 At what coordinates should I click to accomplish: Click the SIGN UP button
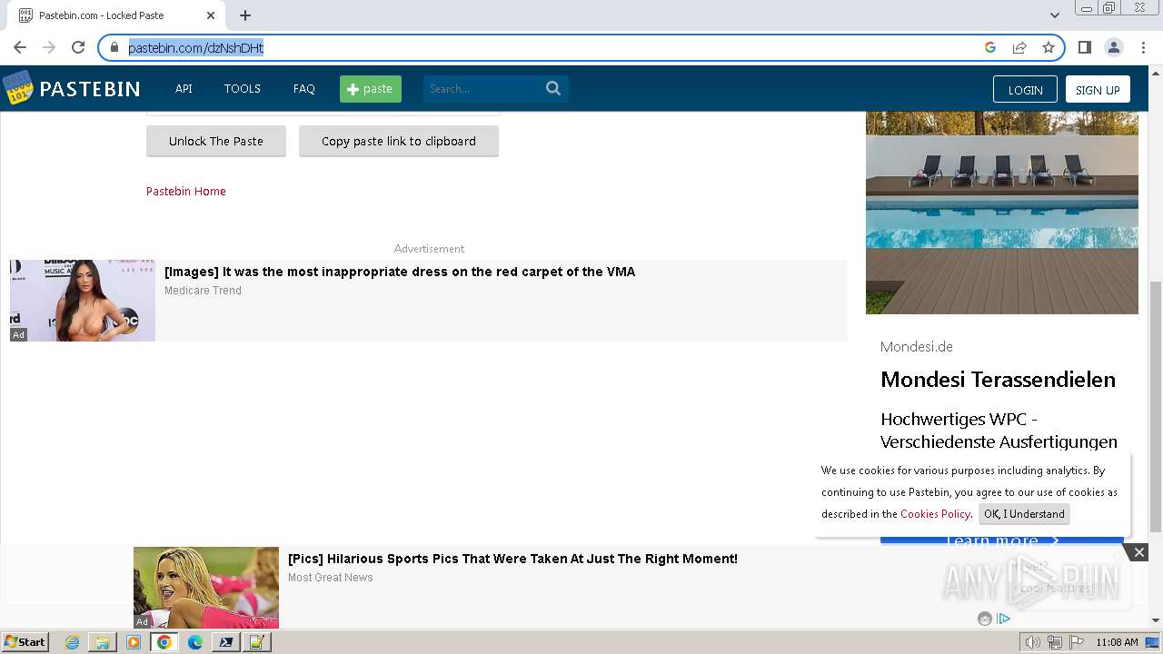(1098, 89)
